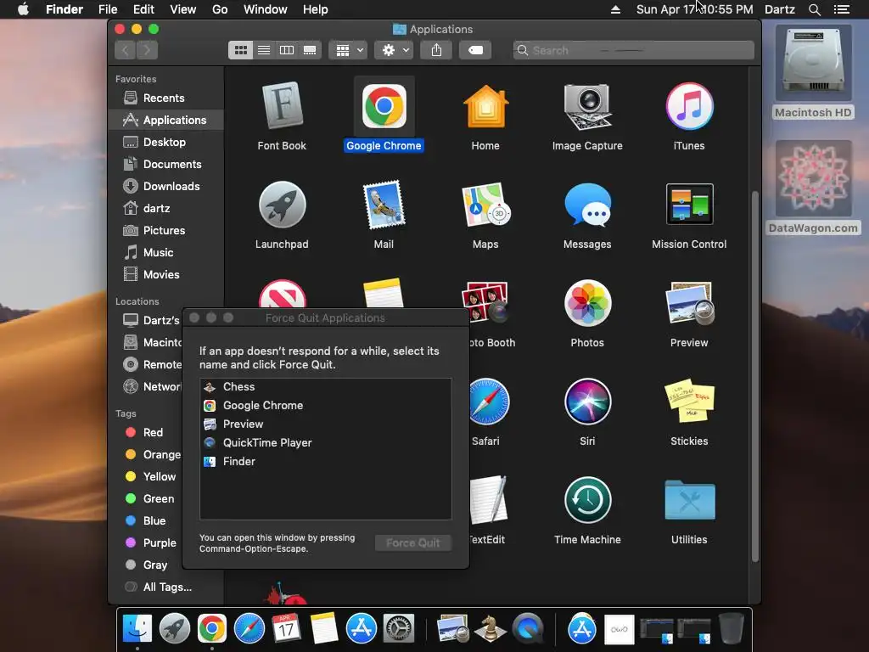The image size is (869, 652).
Task: Click the Edit Tags toolbar button
Action: [475, 50]
